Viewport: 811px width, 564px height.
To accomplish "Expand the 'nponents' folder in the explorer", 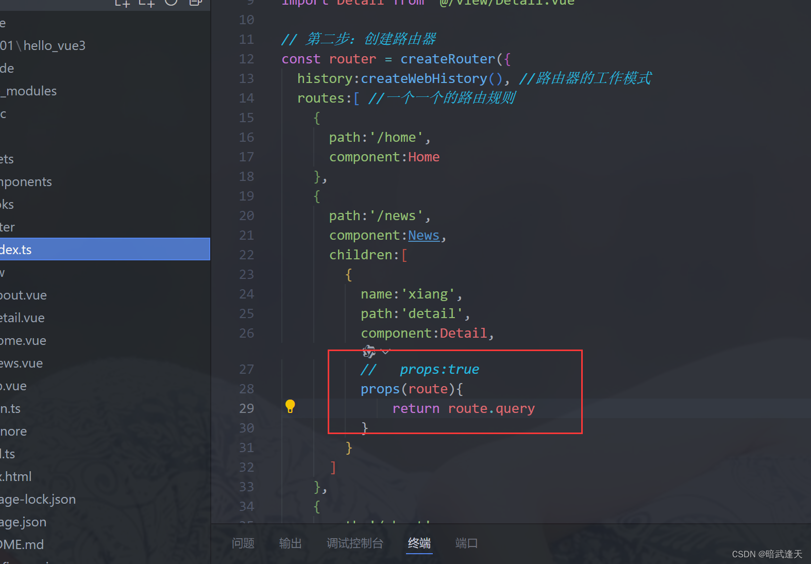I will [x=105, y=181].
